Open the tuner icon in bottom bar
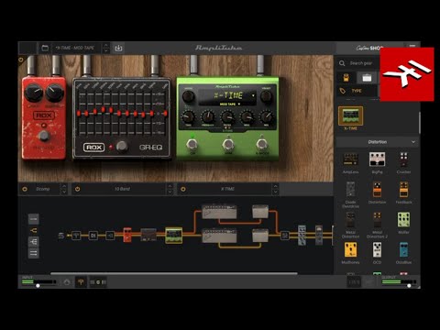Viewport: 440px width, 330px height. (81, 281)
